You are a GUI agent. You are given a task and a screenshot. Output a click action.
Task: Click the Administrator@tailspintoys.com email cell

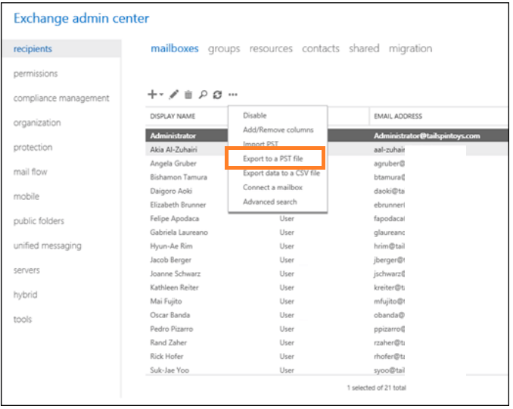427,136
